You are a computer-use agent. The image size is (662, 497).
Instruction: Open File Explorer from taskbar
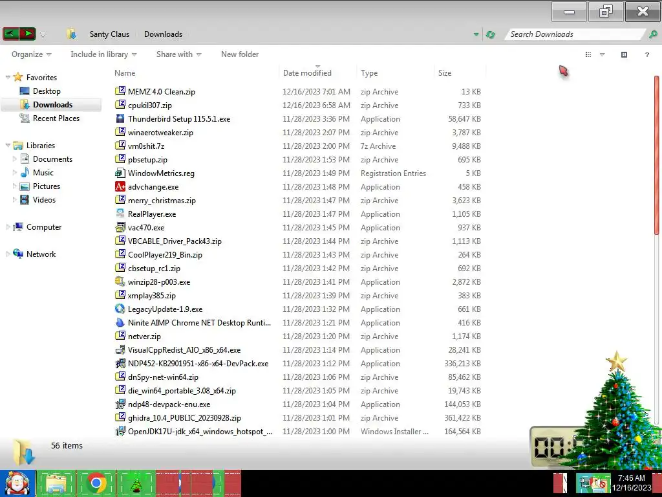tap(56, 483)
